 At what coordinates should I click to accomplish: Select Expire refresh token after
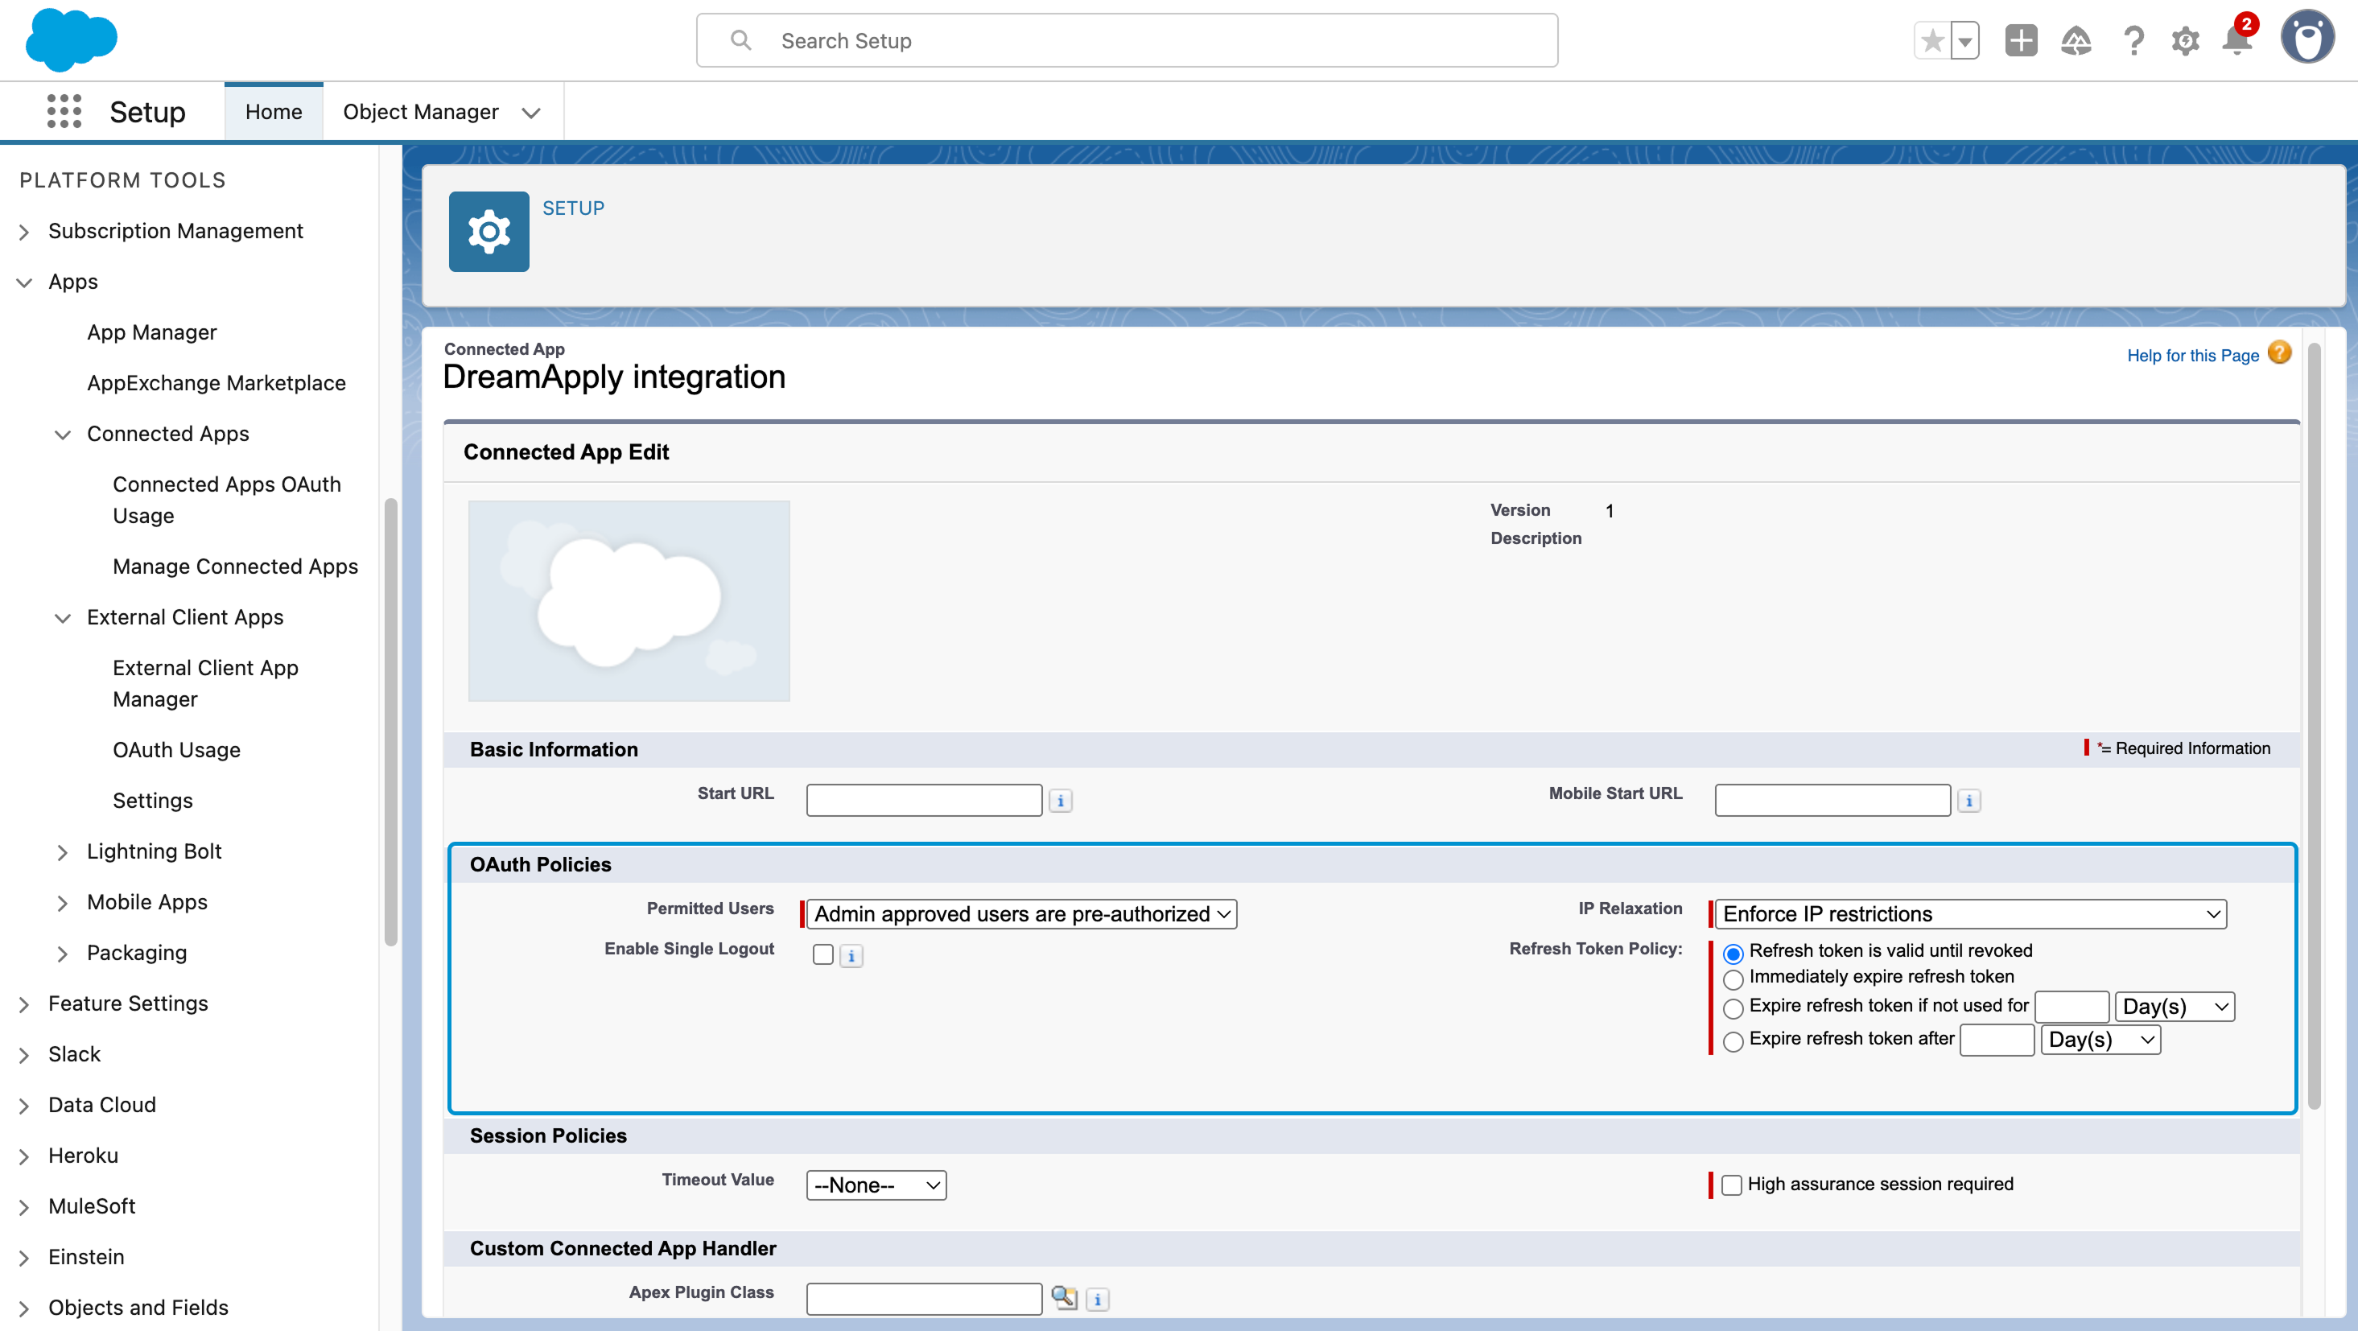[1733, 1042]
